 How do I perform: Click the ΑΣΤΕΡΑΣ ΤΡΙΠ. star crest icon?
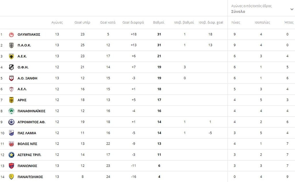tap(11, 155)
